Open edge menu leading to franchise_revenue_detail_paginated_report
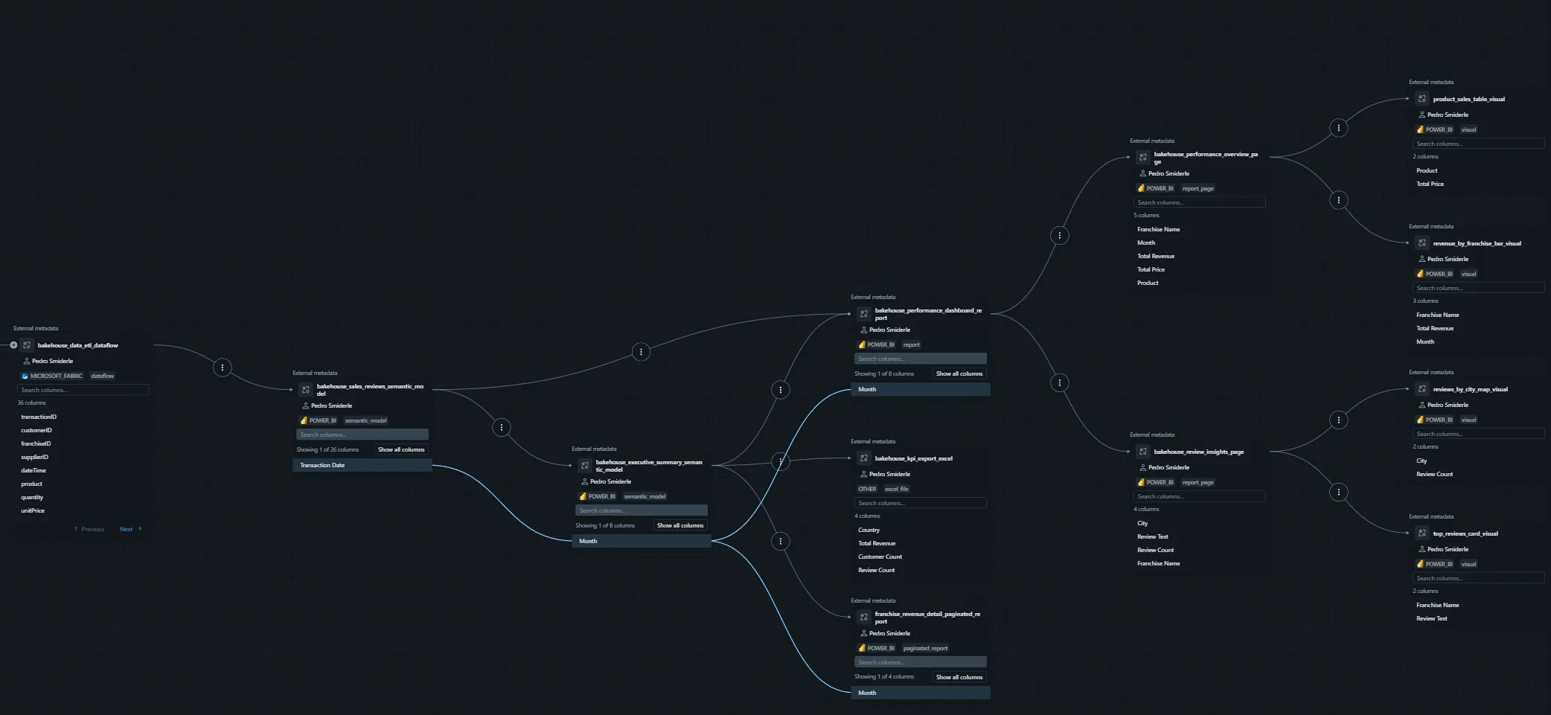The height and width of the screenshot is (715, 1551). click(780, 541)
